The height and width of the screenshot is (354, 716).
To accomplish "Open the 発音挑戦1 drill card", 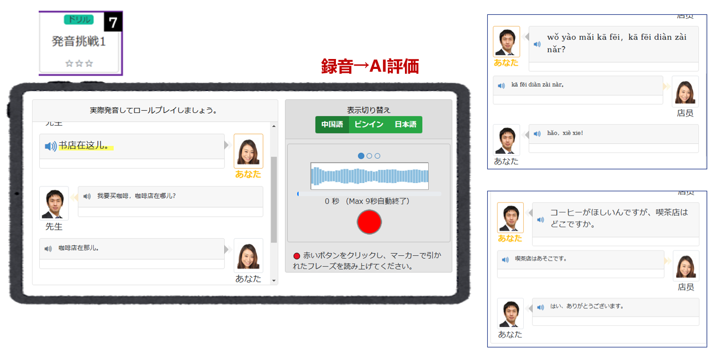I will click(x=80, y=43).
